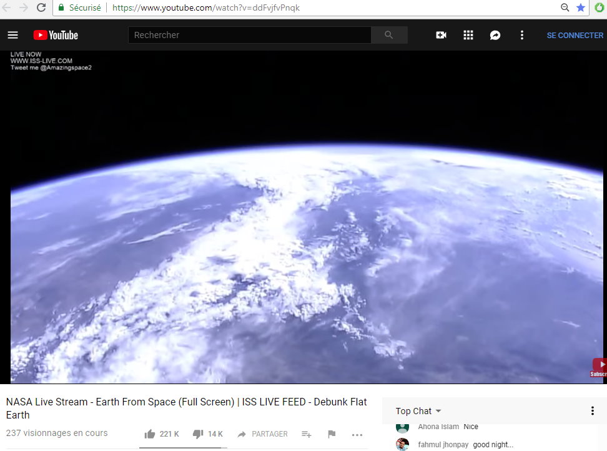The height and width of the screenshot is (451, 607).
Task: Click the like-dislike ratio bar
Action: [x=183, y=448]
